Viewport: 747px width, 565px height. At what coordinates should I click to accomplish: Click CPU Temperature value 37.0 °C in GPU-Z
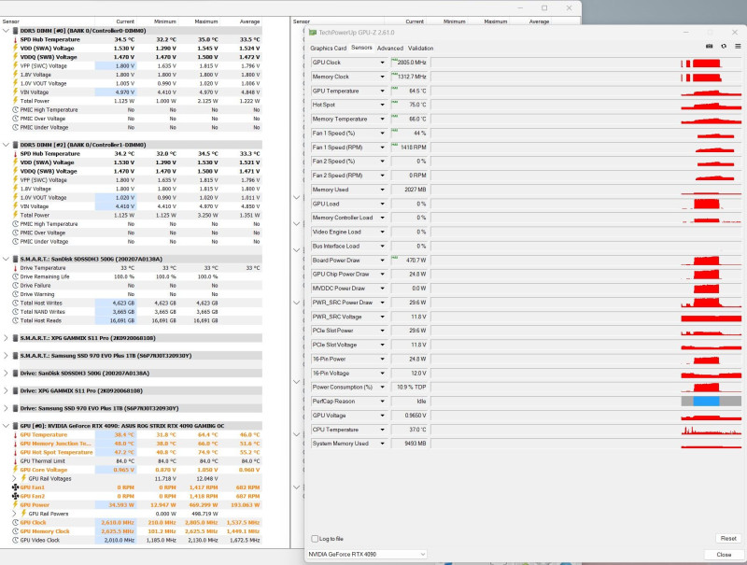pyautogui.click(x=409, y=430)
